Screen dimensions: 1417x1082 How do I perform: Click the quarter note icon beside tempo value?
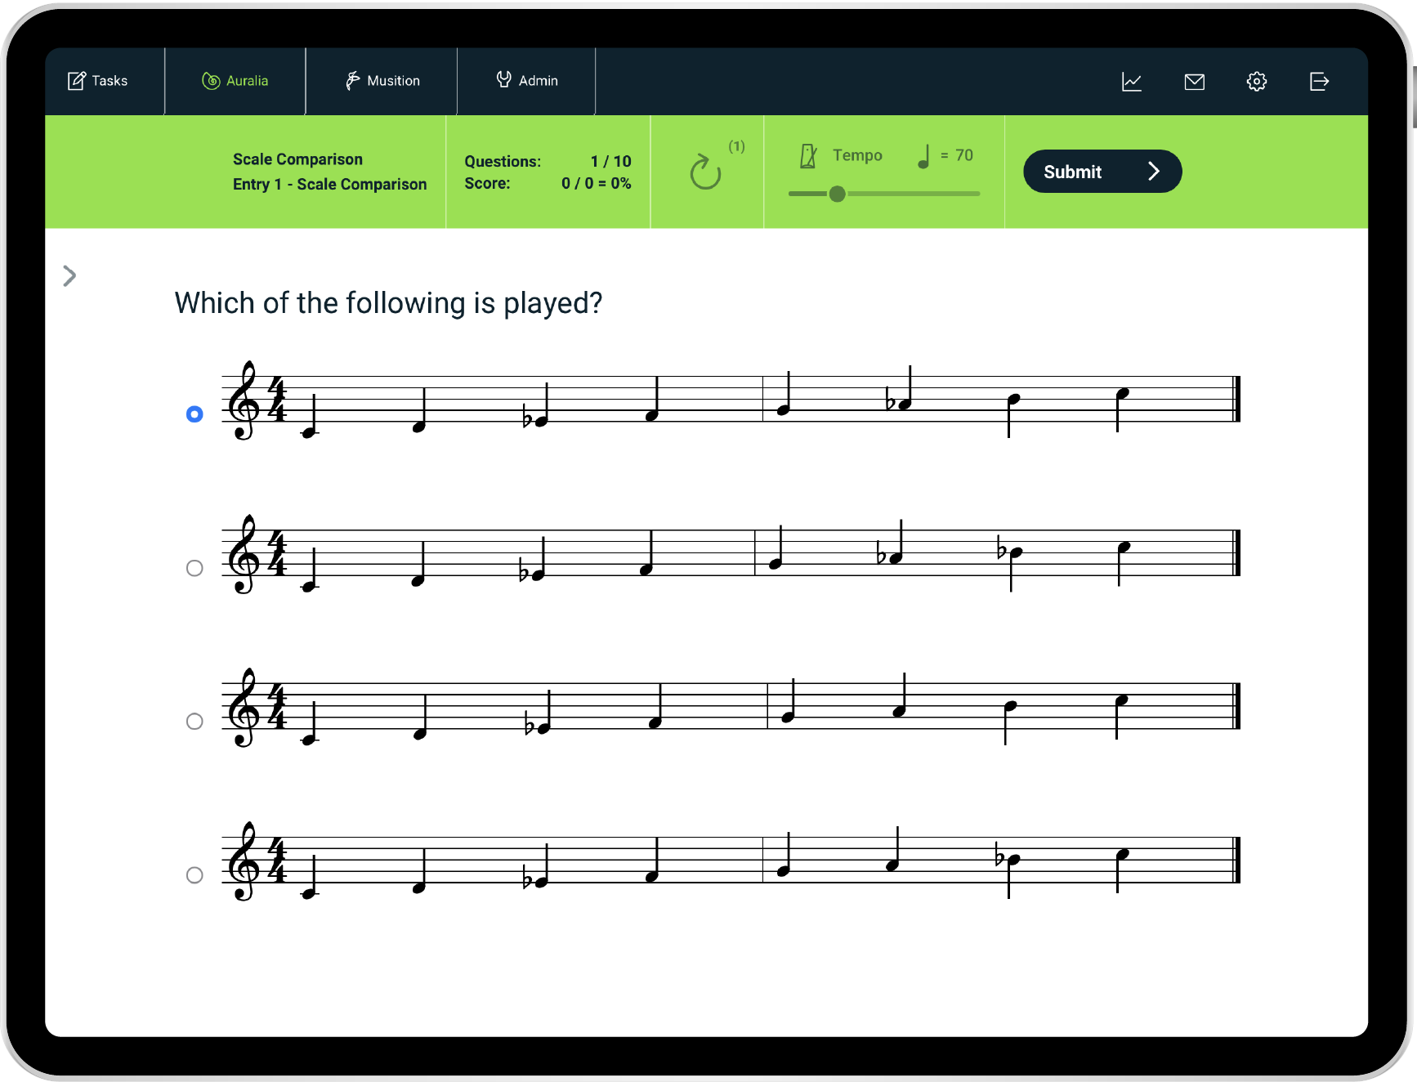pos(923,156)
